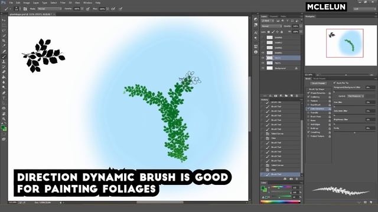Hide the Background layer
Viewport: 378px width, 212px height.
coord(263,68)
